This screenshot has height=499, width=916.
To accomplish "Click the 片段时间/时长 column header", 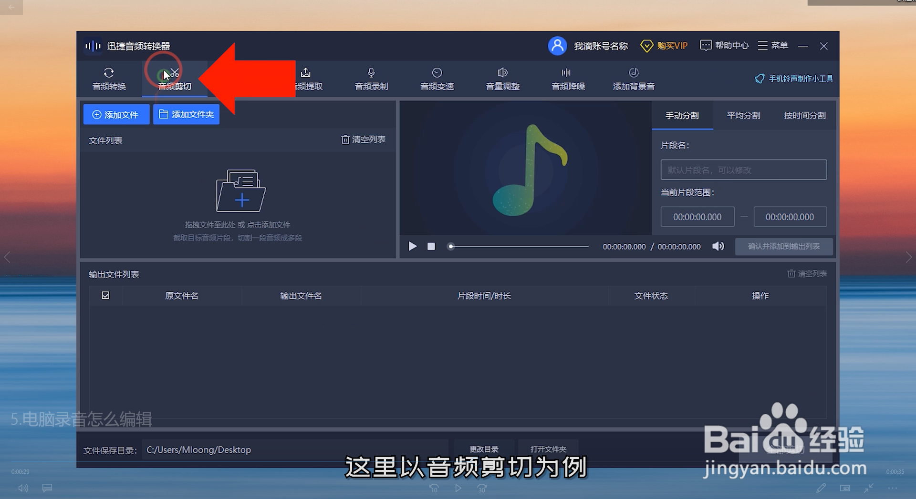I will (484, 296).
